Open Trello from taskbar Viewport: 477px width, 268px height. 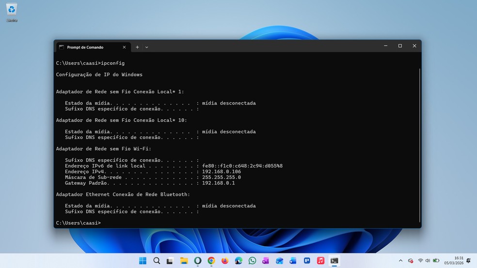[x=307, y=261]
